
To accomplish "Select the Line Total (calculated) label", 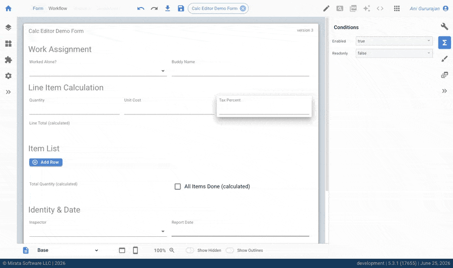I will point(49,123).
